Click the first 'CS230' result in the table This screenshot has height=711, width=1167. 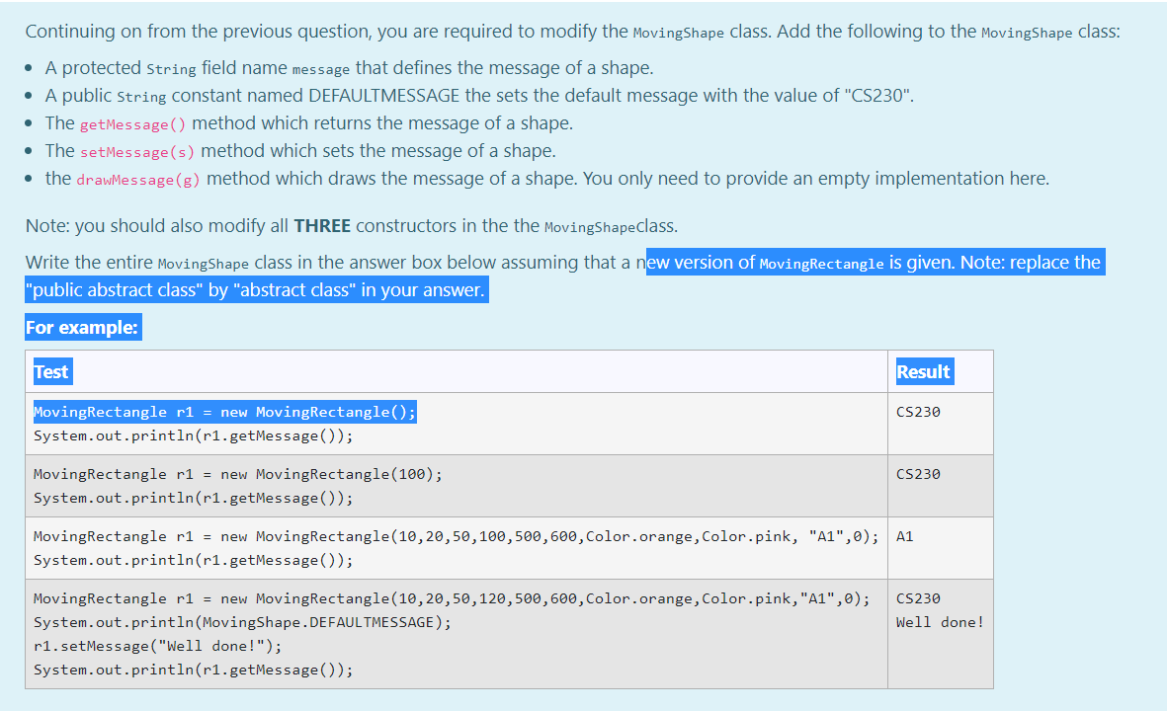click(918, 411)
